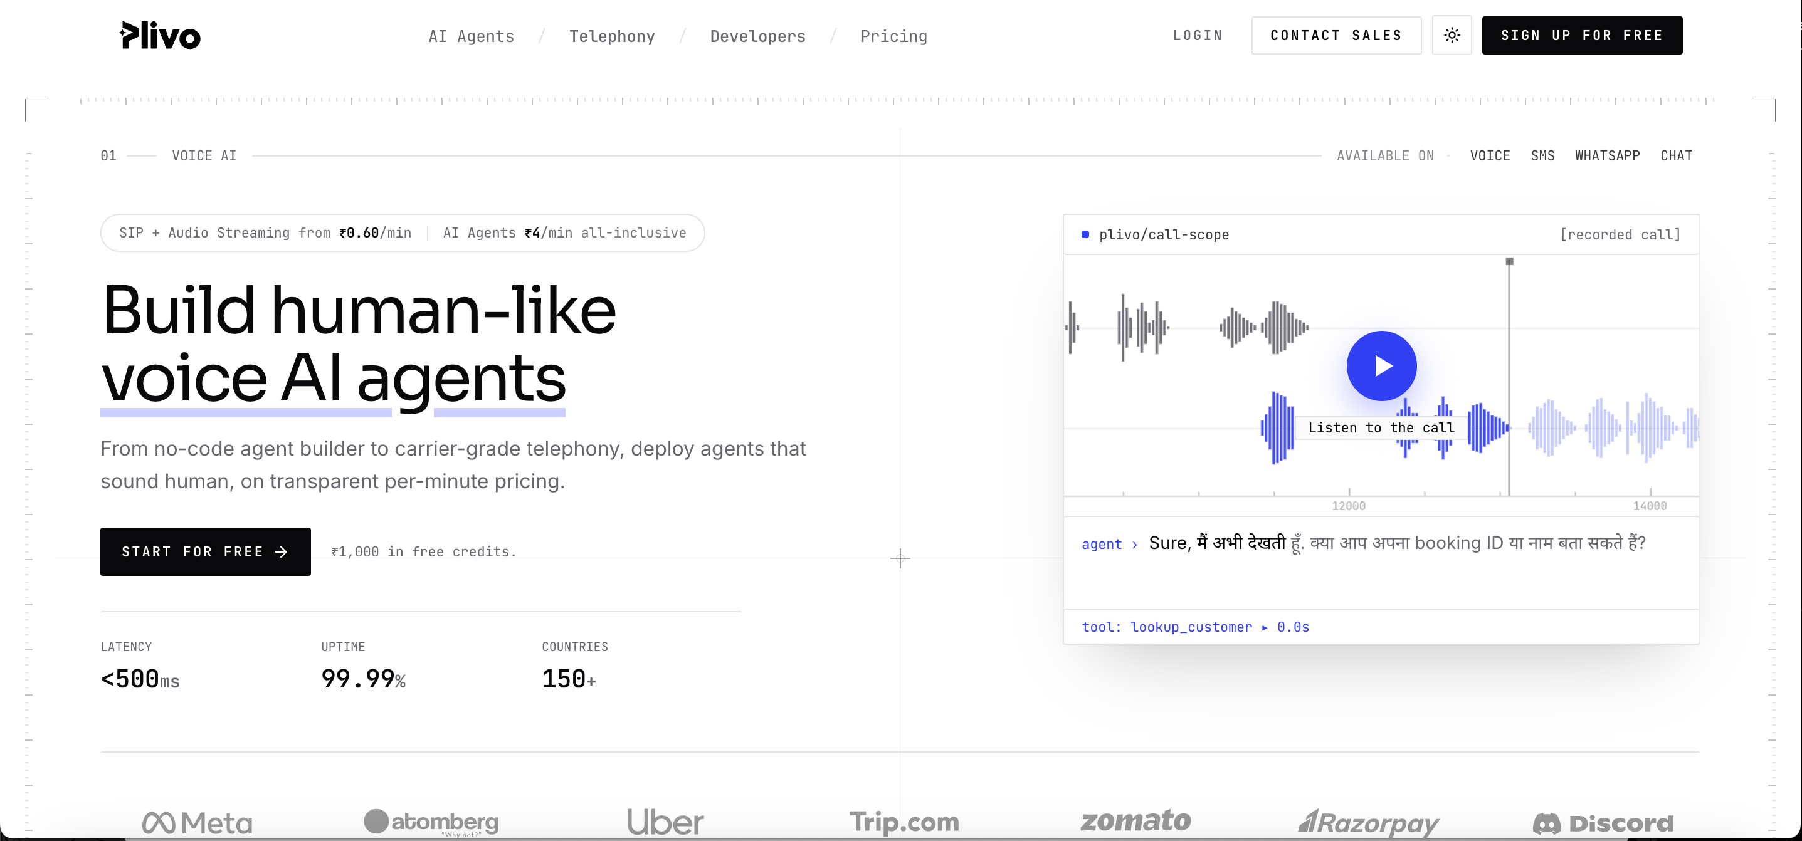Click the [recorded call] label

point(1620,234)
